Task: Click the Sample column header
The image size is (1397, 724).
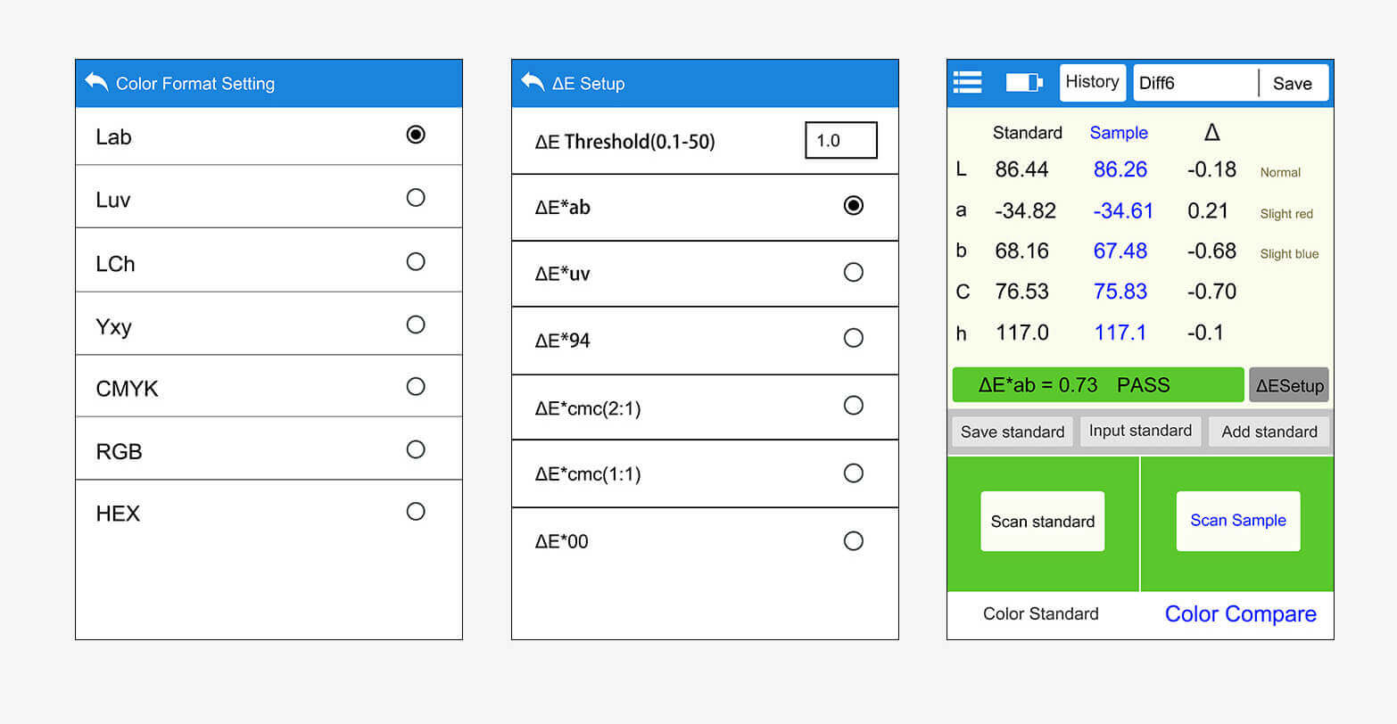Action: (1119, 132)
